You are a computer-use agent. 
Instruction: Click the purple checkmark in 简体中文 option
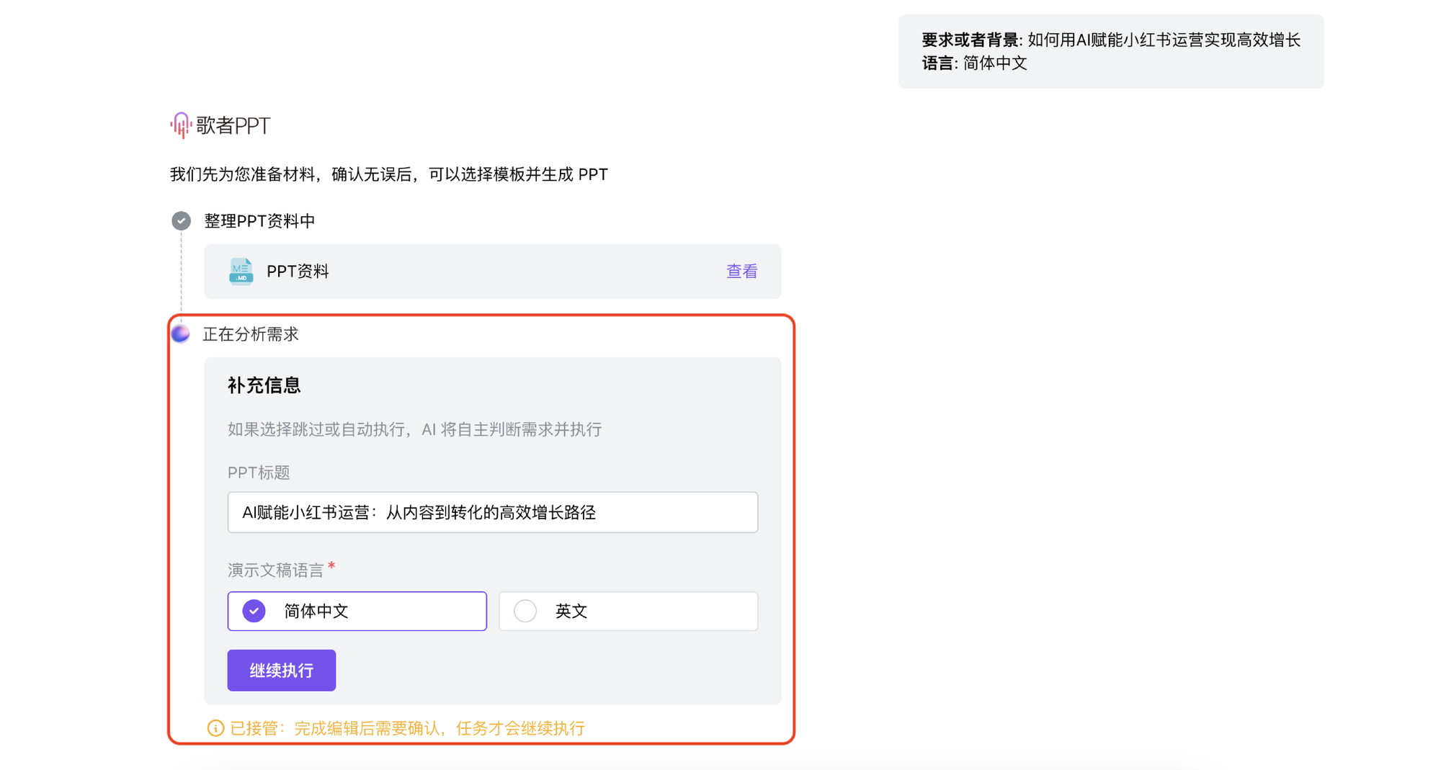tap(254, 611)
